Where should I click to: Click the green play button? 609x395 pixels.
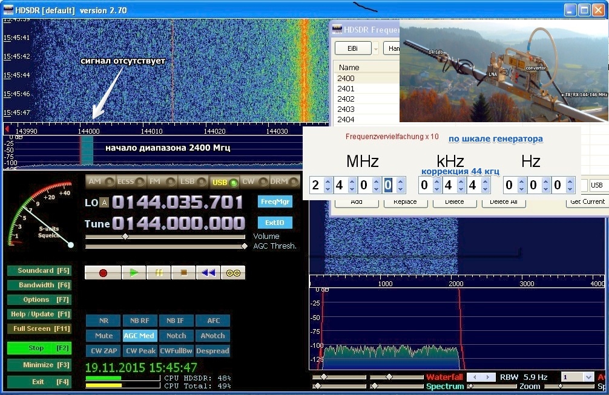134,273
